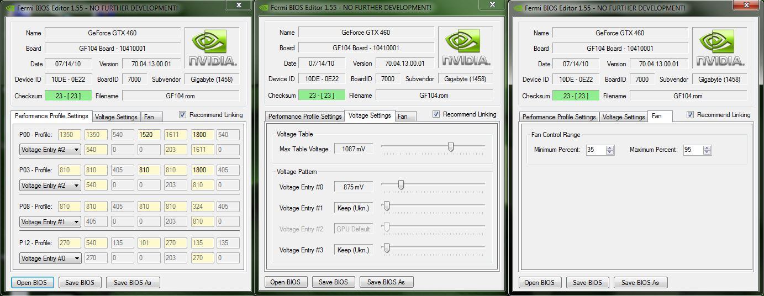764x296 pixels.
Task: Click the P08 profile field showing 324
Action: click(x=202, y=207)
